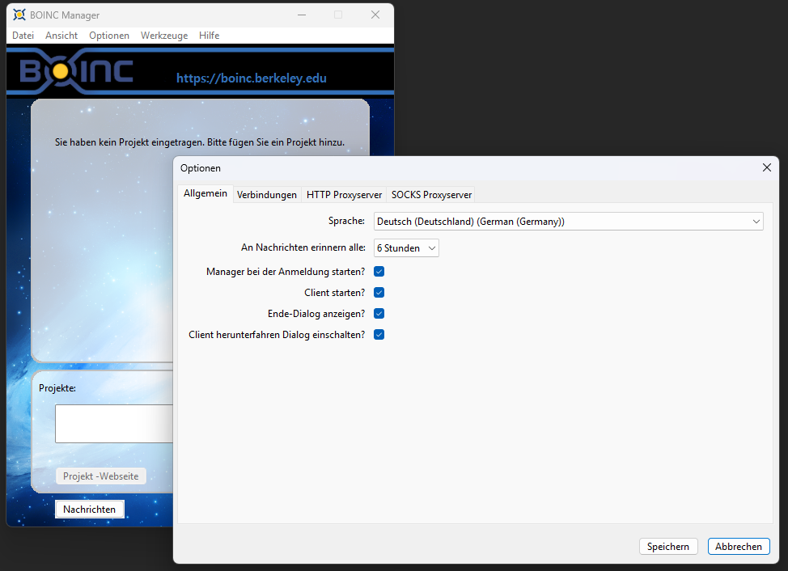Viewport: 788px width, 571px height.
Task: Open the Hilfe menu
Action: pyautogui.click(x=209, y=36)
